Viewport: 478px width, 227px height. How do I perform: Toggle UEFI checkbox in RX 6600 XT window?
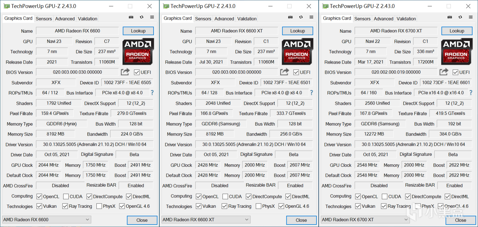tap(296, 72)
